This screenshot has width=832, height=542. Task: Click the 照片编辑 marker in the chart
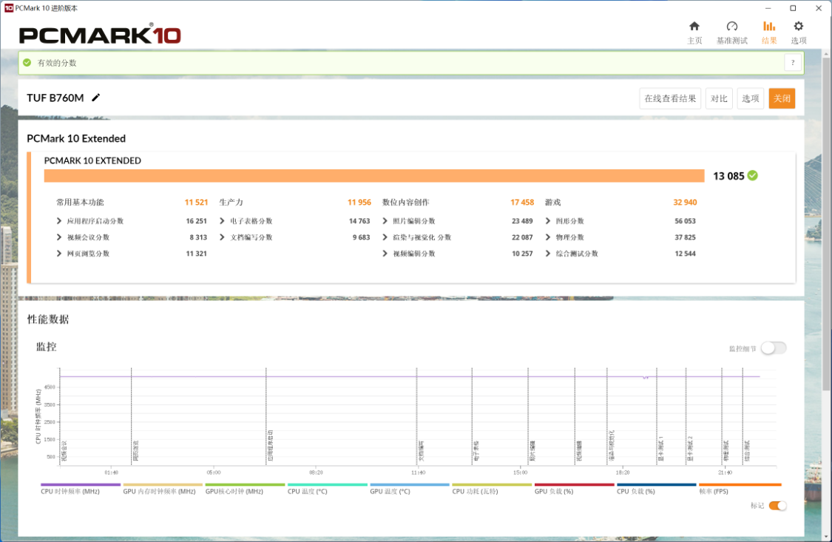click(532, 451)
